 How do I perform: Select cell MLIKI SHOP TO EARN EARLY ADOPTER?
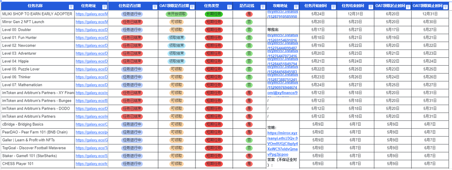pyautogui.click(x=37, y=14)
